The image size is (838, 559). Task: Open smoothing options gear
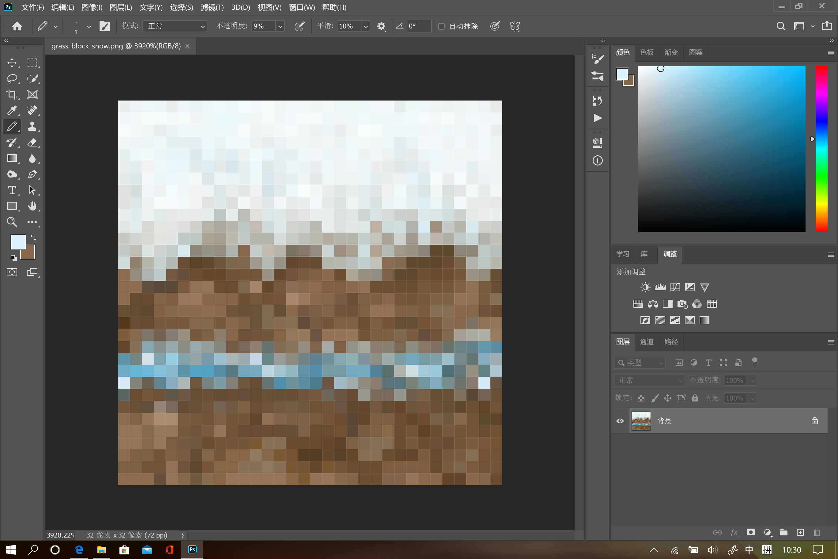382,26
